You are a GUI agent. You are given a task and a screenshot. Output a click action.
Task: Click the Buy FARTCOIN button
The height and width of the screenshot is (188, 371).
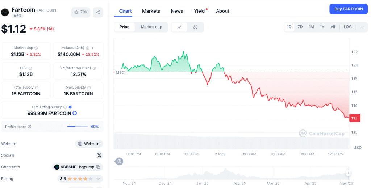tap(349, 9)
